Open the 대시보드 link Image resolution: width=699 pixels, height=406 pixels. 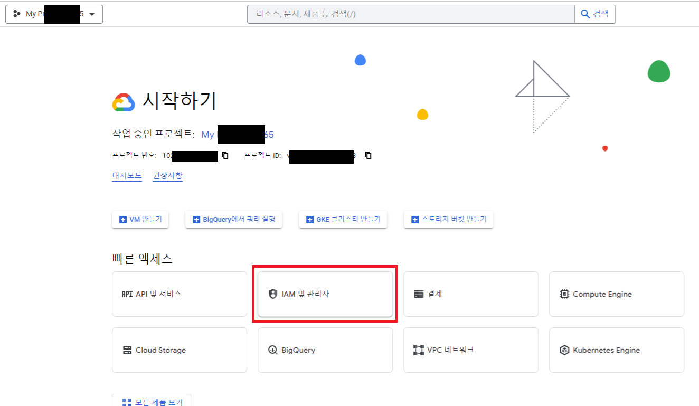click(127, 176)
